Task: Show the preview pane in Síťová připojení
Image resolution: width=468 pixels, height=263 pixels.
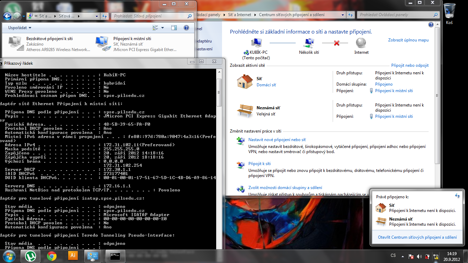Action: (x=174, y=28)
